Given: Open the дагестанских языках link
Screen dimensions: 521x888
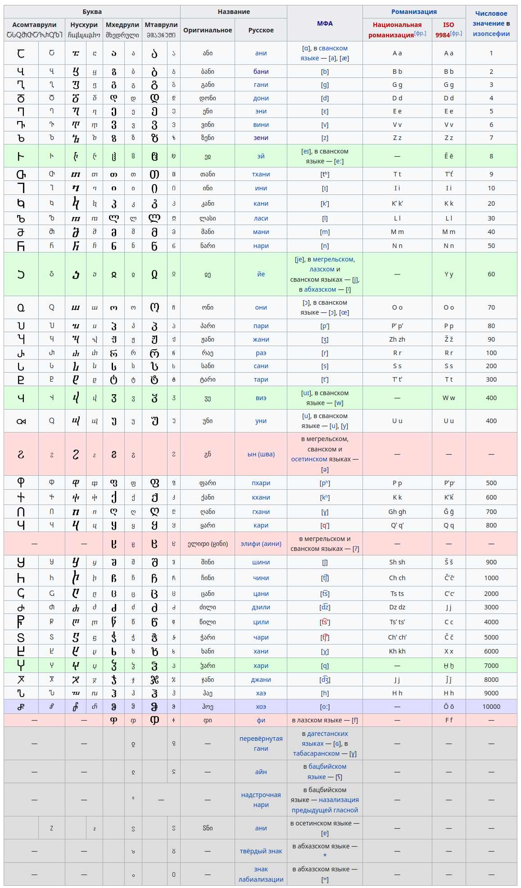Looking at the screenshot, I should pos(325,739).
